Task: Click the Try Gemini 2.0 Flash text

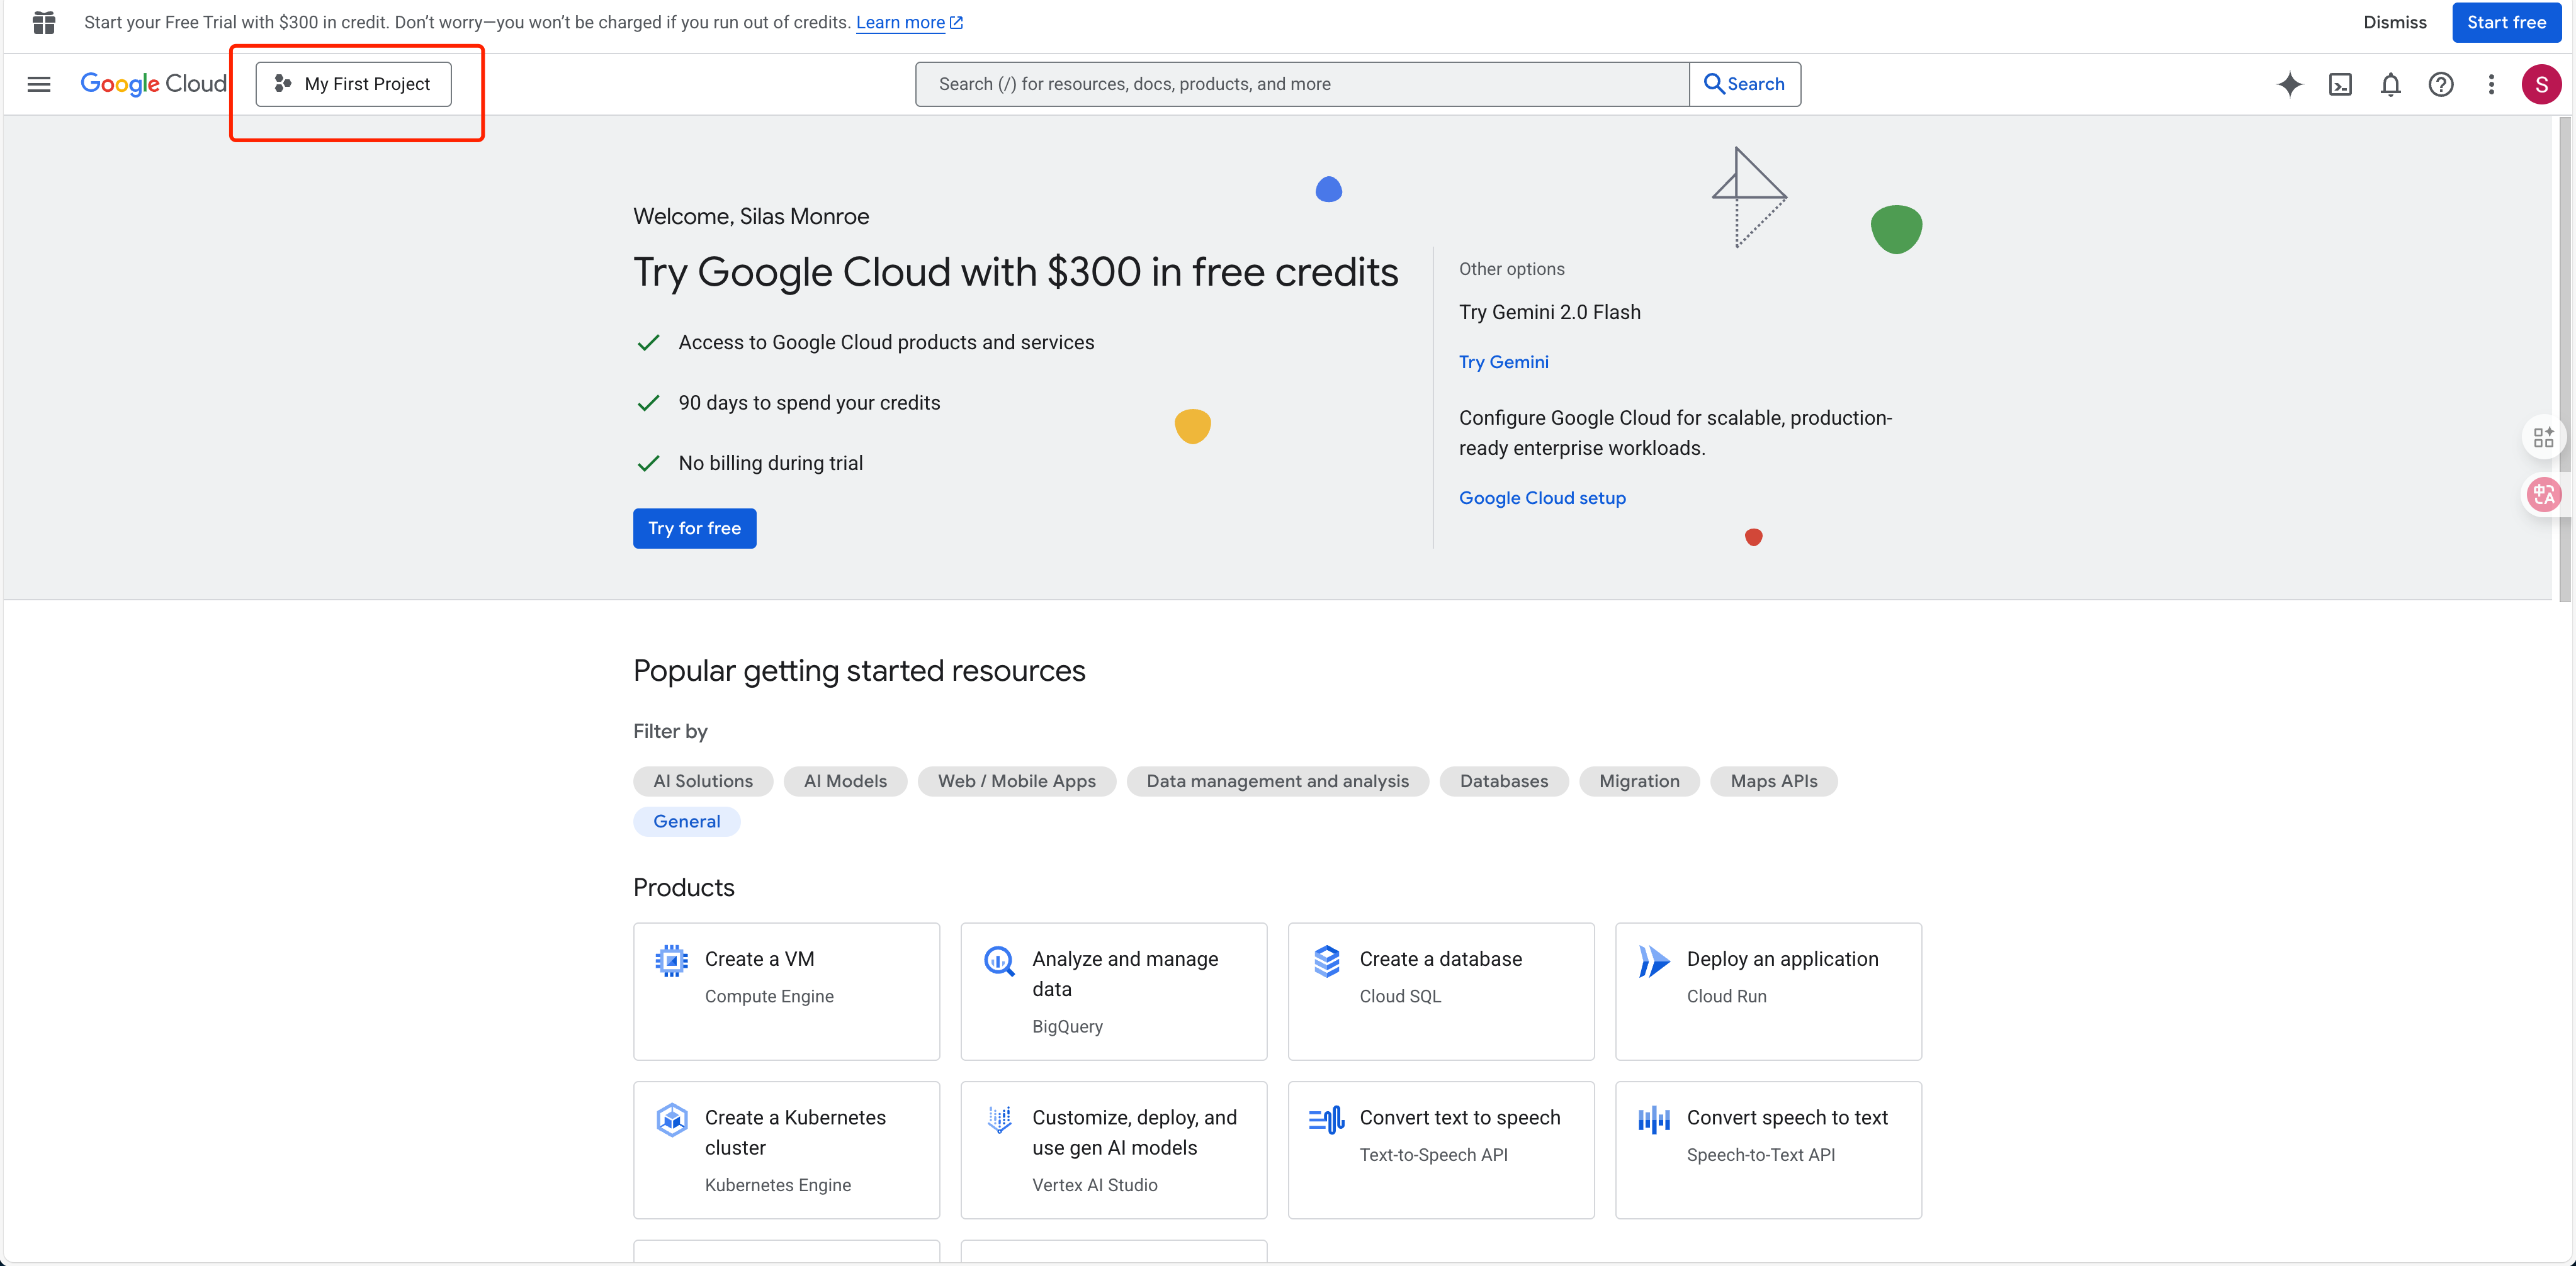Action: (1549, 311)
